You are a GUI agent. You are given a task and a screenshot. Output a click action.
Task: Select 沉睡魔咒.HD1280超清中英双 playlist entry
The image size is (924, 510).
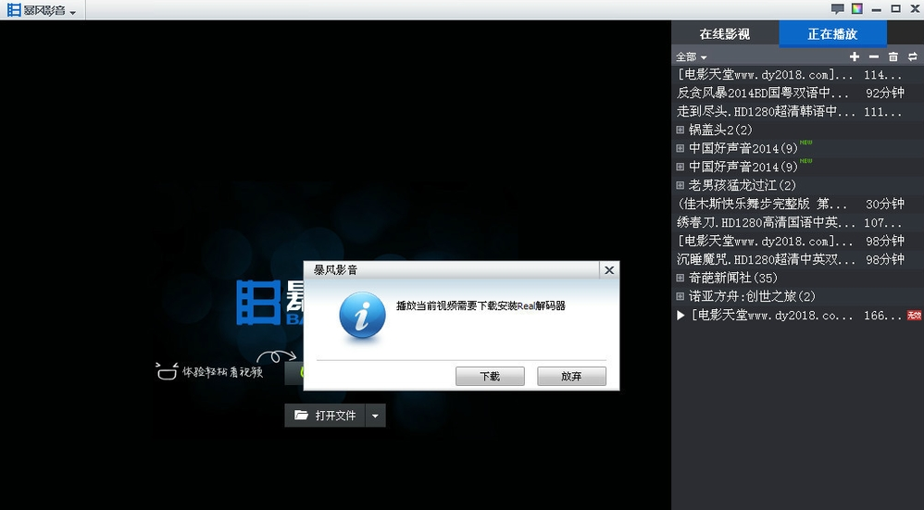click(x=797, y=259)
